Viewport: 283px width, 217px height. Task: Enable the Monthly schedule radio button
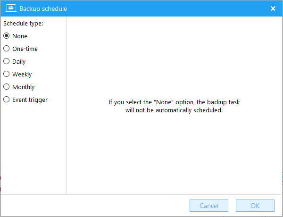click(6, 87)
